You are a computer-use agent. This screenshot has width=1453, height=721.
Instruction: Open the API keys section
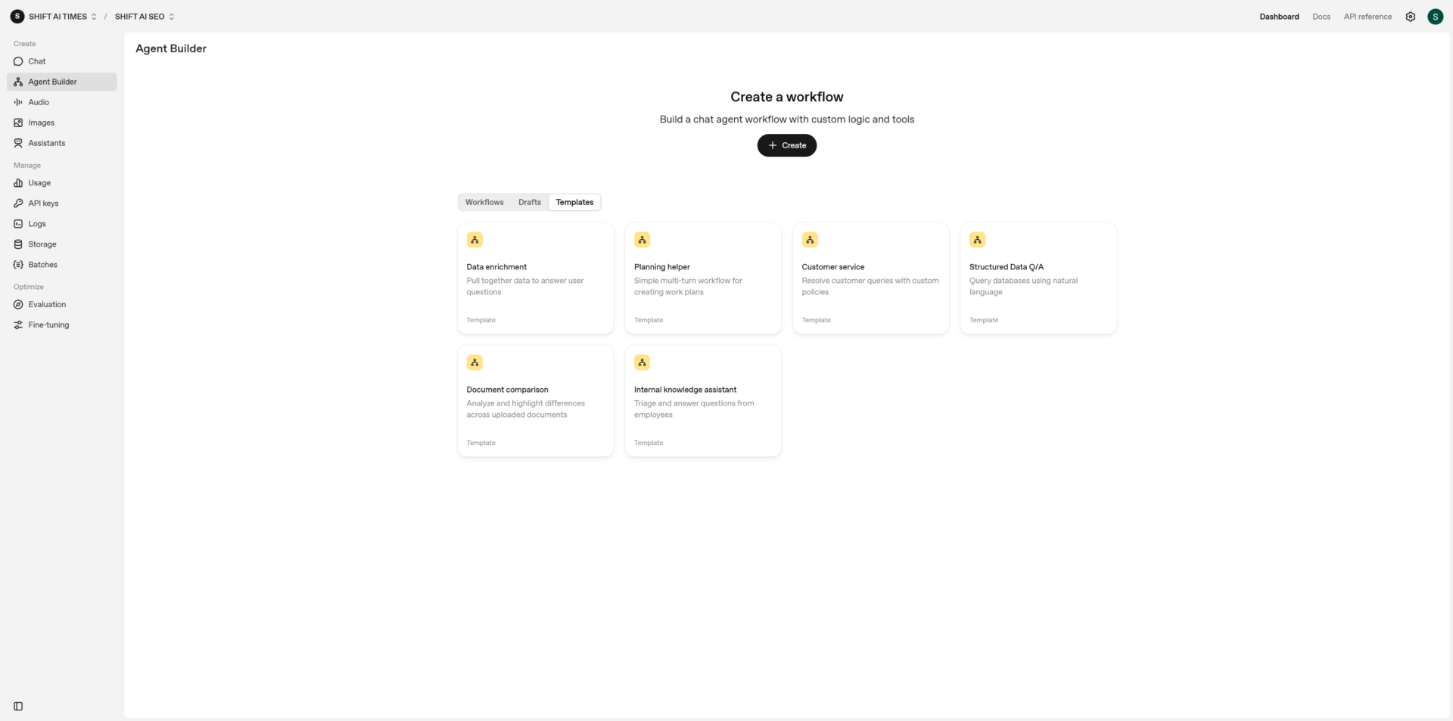(x=18, y=203)
